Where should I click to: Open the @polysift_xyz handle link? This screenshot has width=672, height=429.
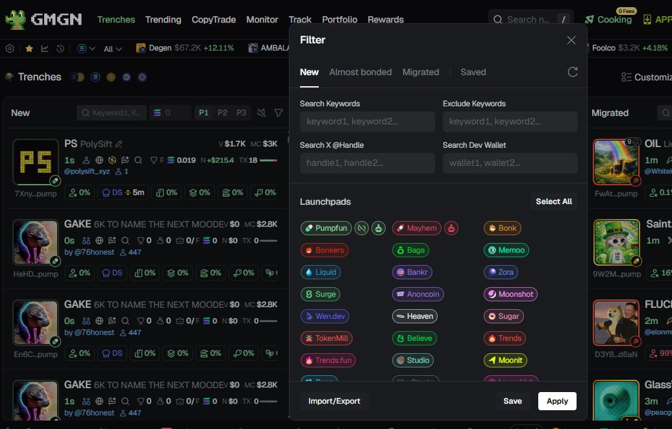pyautogui.click(x=87, y=172)
